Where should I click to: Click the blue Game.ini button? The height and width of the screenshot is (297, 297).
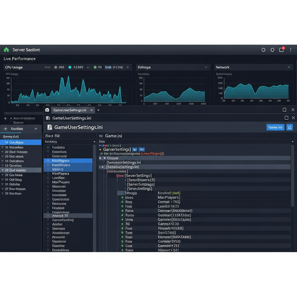pos(275,127)
